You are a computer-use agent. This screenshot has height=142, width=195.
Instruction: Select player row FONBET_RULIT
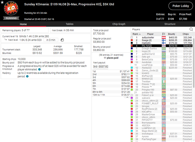(162, 103)
